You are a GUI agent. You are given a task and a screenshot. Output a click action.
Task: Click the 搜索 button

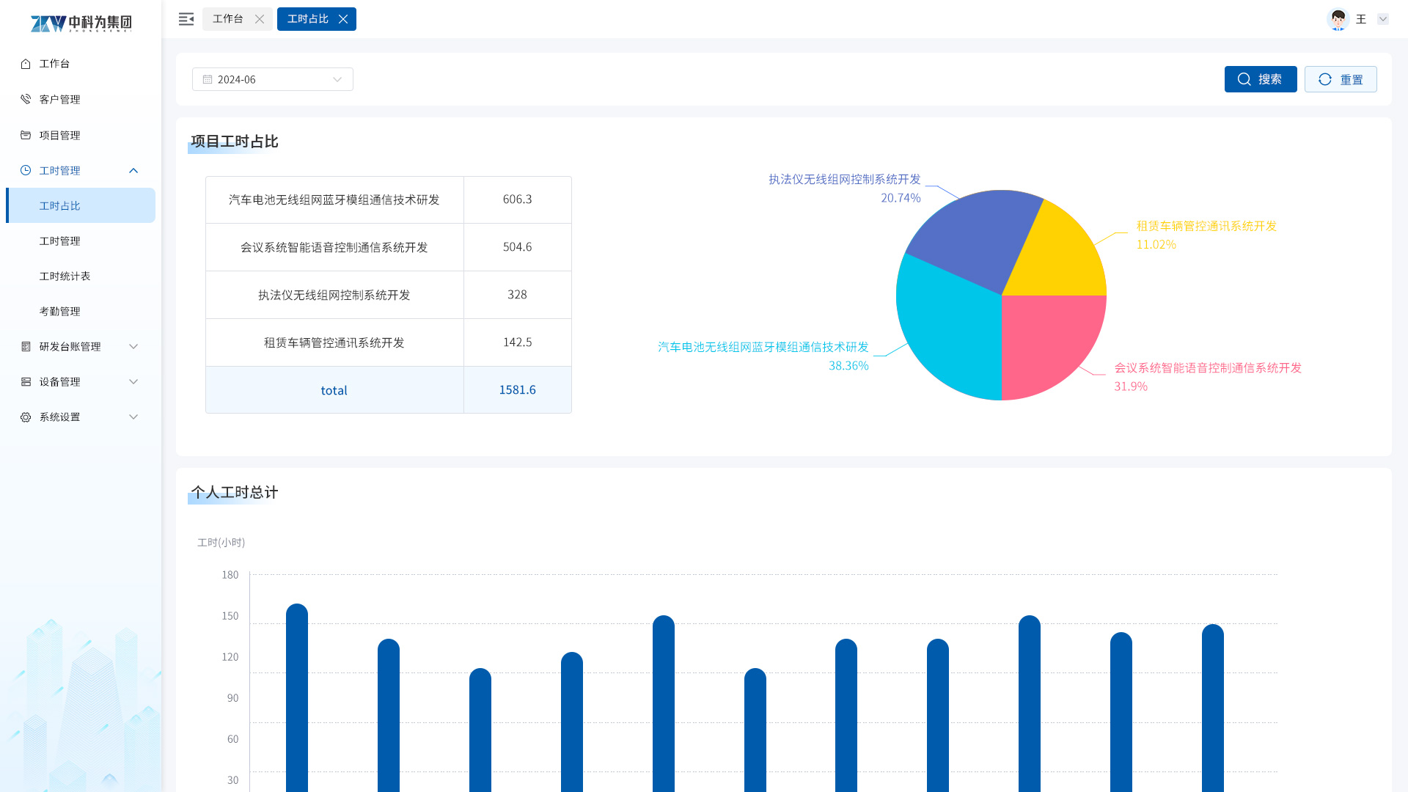tap(1260, 79)
